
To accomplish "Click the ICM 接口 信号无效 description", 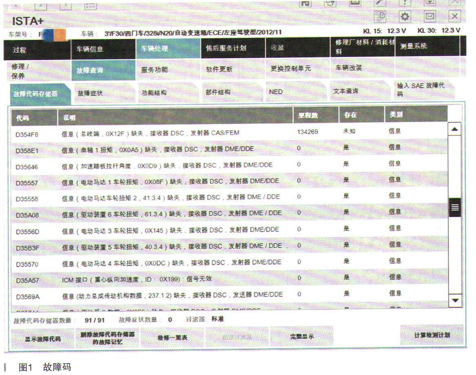I will click(x=137, y=279).
